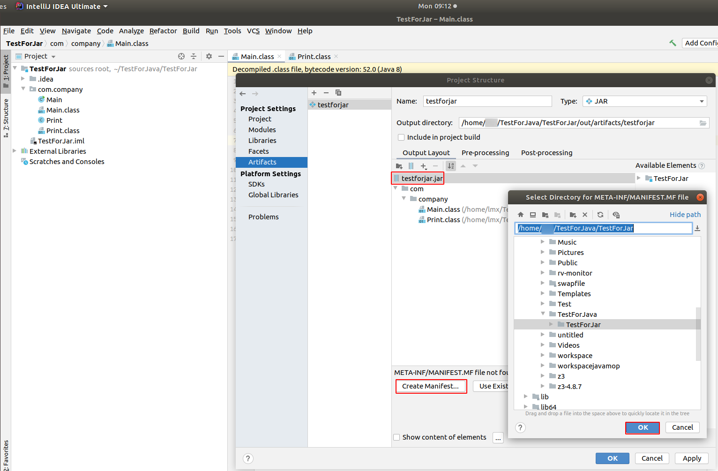718x471 pixels.
Task: Click the desktop directory icon in chooser
Action: pos(533,215)
